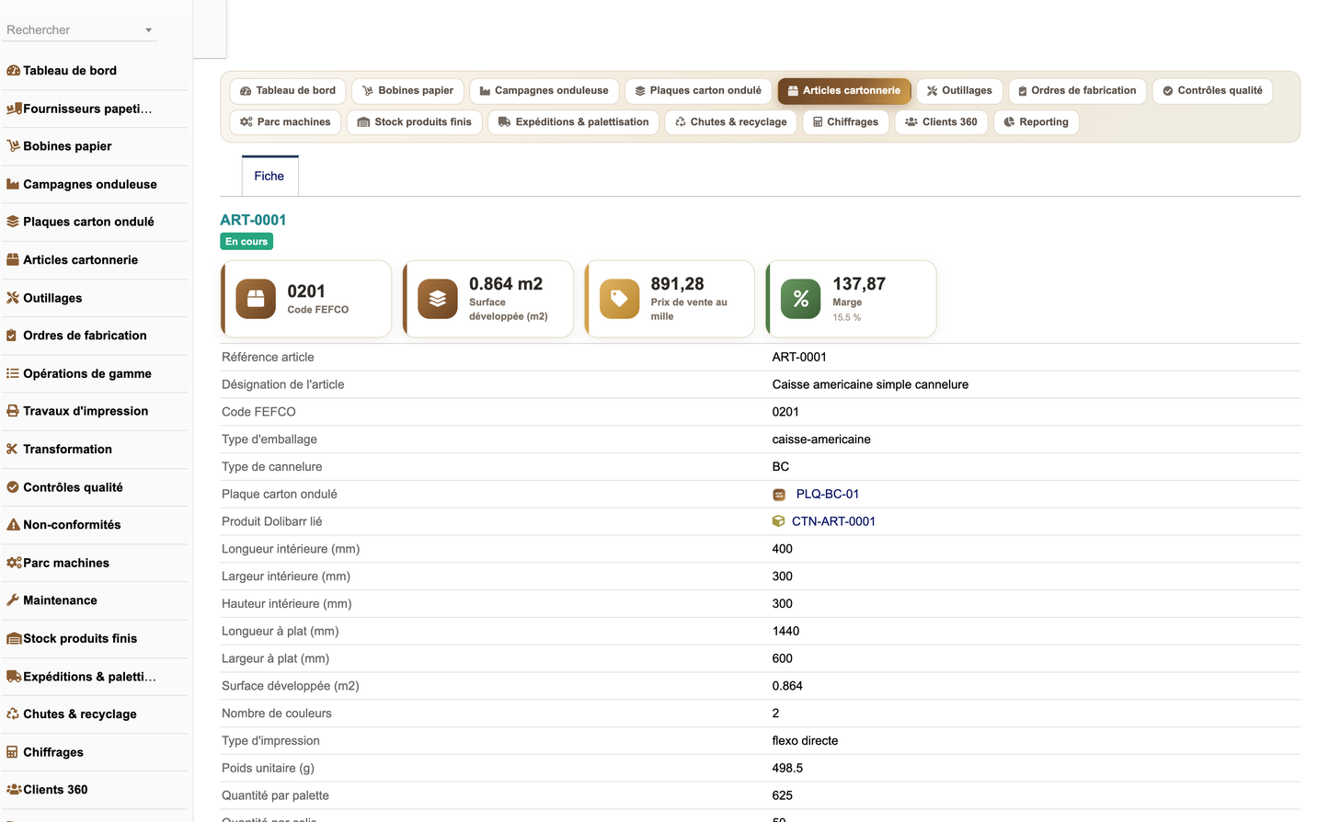Open Campagnes onduleuse top nav button

(x=544, y=91)
